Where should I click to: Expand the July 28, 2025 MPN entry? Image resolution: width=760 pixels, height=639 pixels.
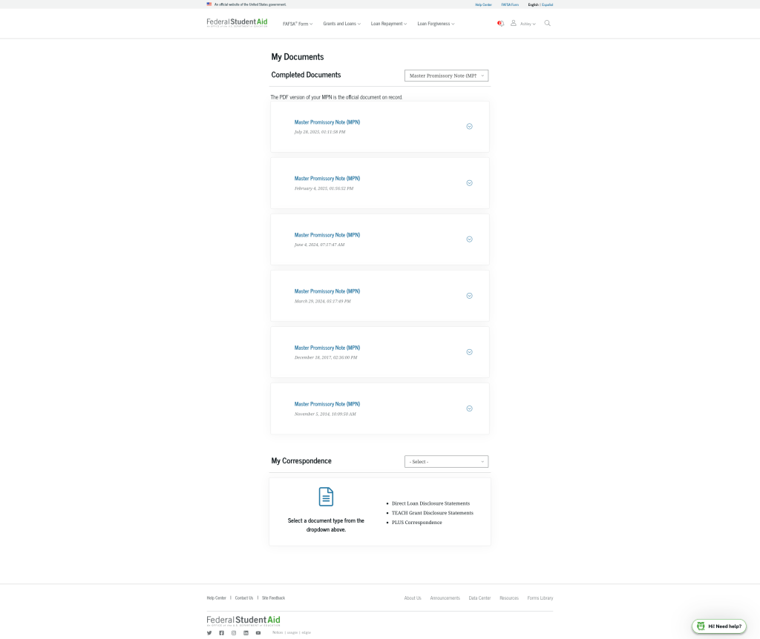tap(469, 126)
